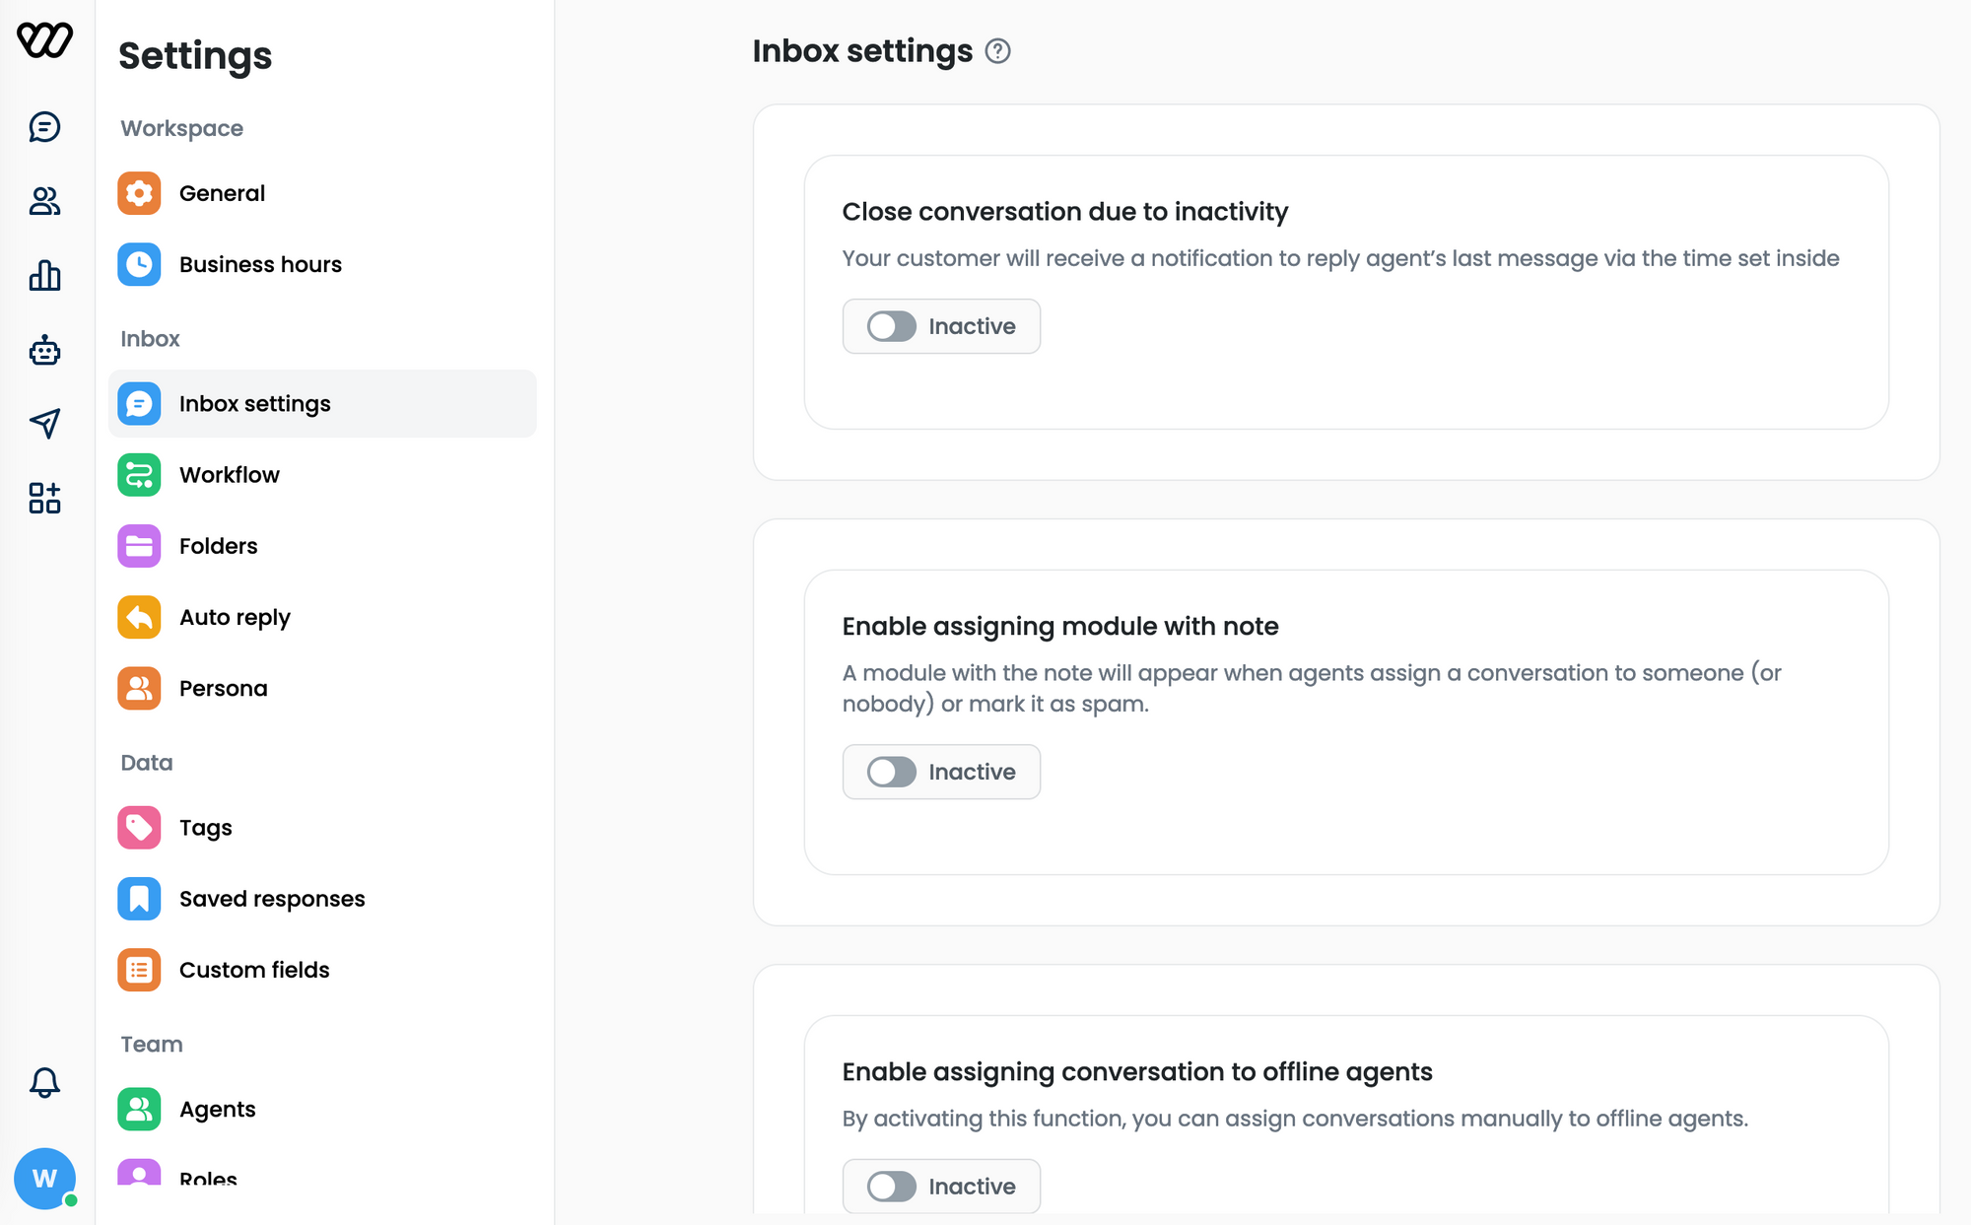
Task: Click the Auto reply arrow icon
Action: coord(139,617)
